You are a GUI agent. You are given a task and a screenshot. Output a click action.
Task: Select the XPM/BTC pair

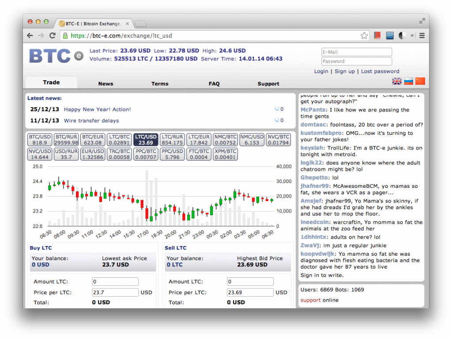click(226, 154)
